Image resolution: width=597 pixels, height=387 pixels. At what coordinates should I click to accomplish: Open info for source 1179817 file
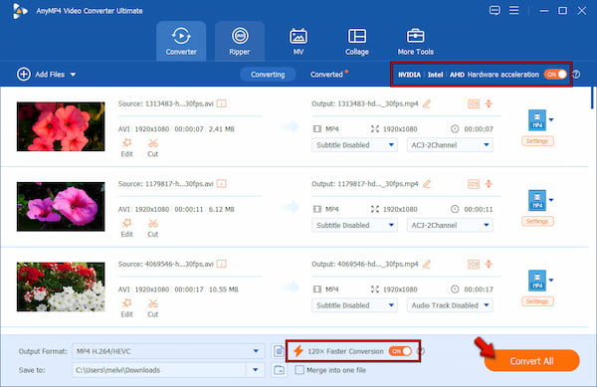[222, 184]
